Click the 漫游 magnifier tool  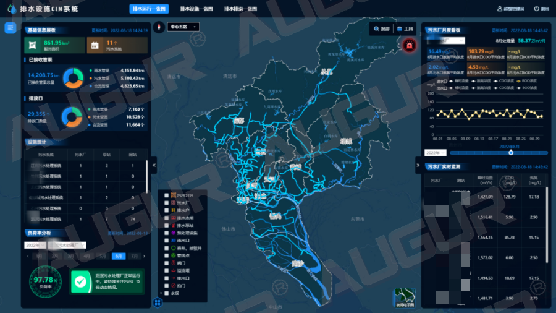click(x=381, y=28)
